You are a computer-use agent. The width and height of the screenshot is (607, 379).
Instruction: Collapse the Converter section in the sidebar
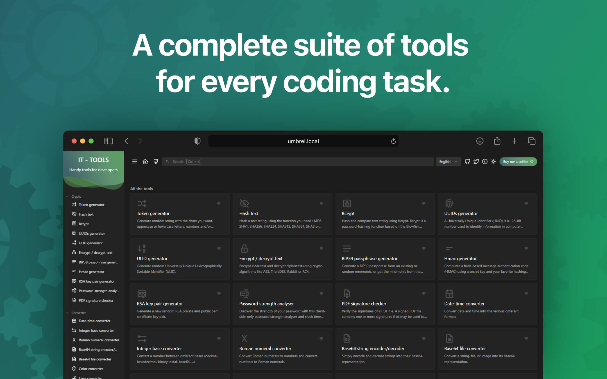pyautogui.click(x=67, y=312)
